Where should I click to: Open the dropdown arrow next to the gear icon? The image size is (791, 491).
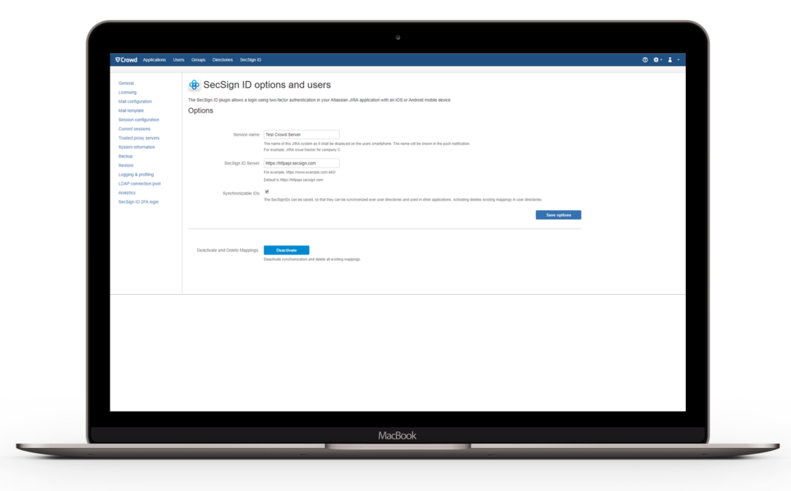click(662, 59)
